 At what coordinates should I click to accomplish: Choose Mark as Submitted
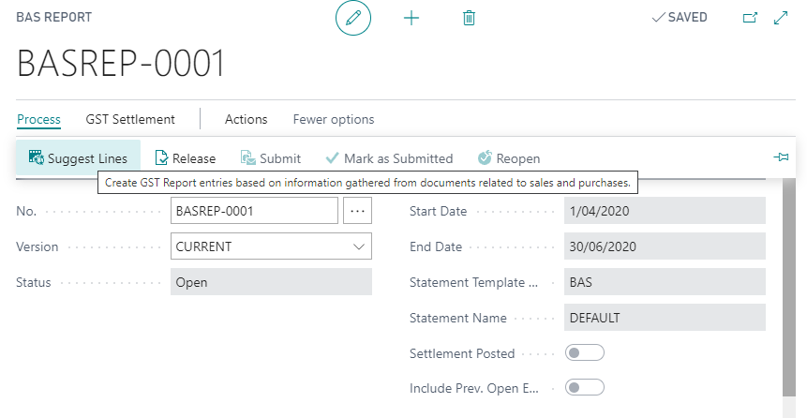coord(389,158)
